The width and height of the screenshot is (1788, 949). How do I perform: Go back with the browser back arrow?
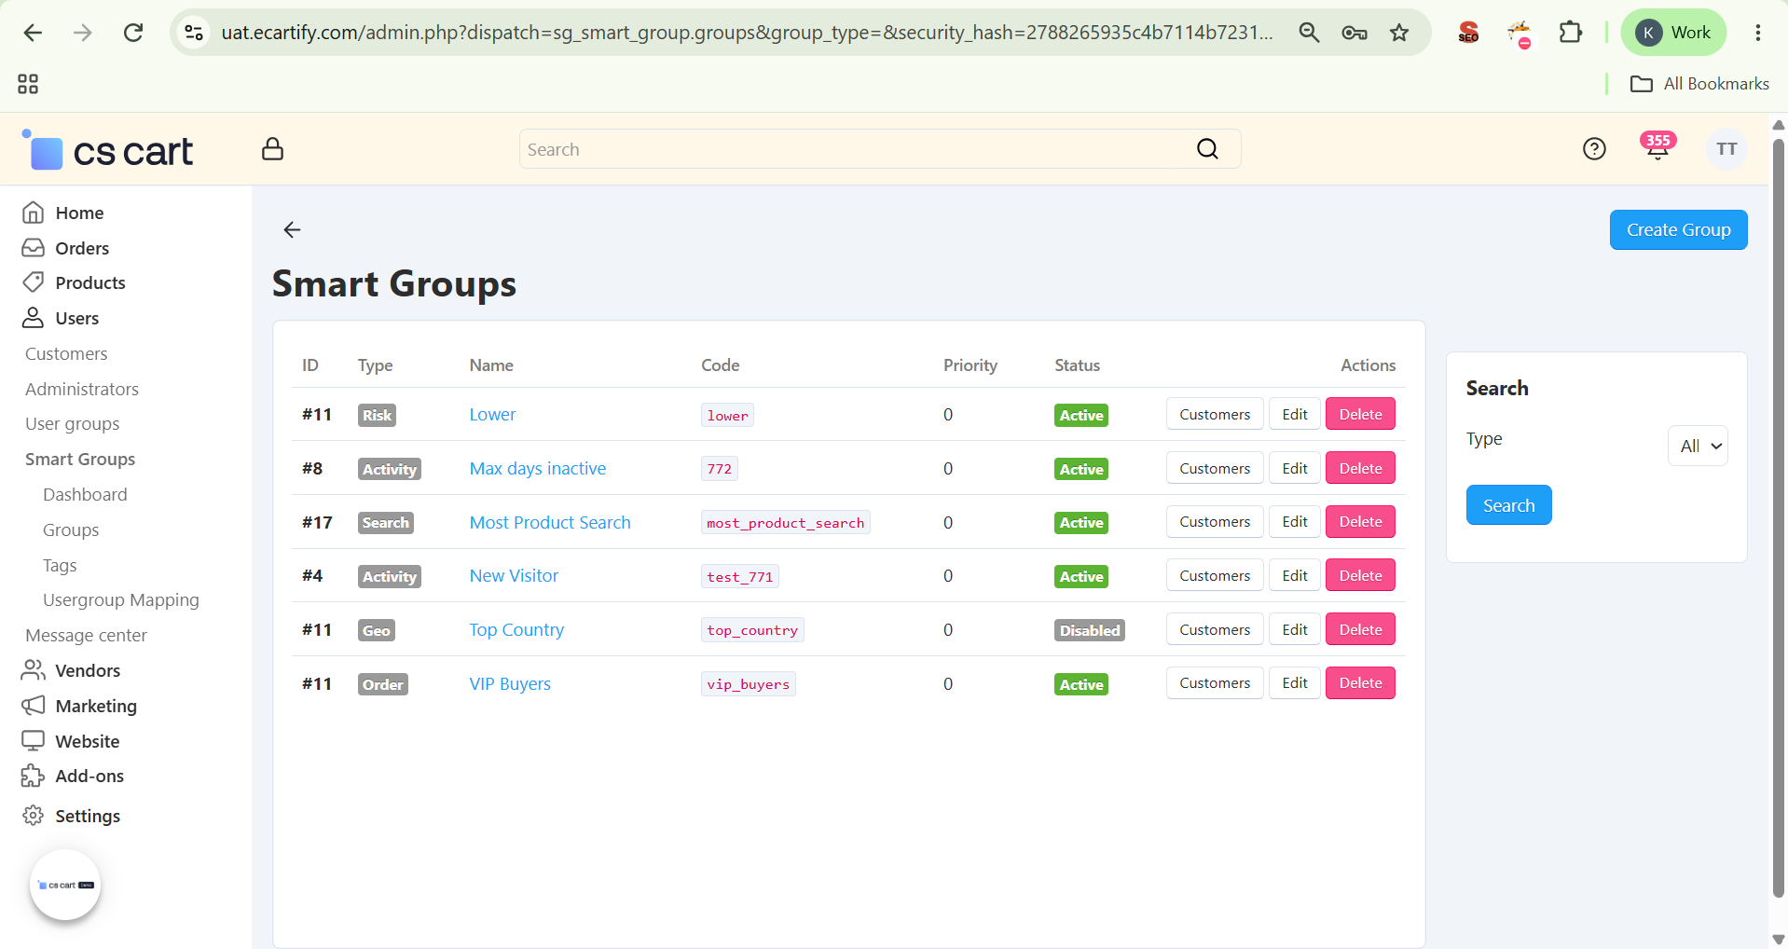click(x=33, y=33)
